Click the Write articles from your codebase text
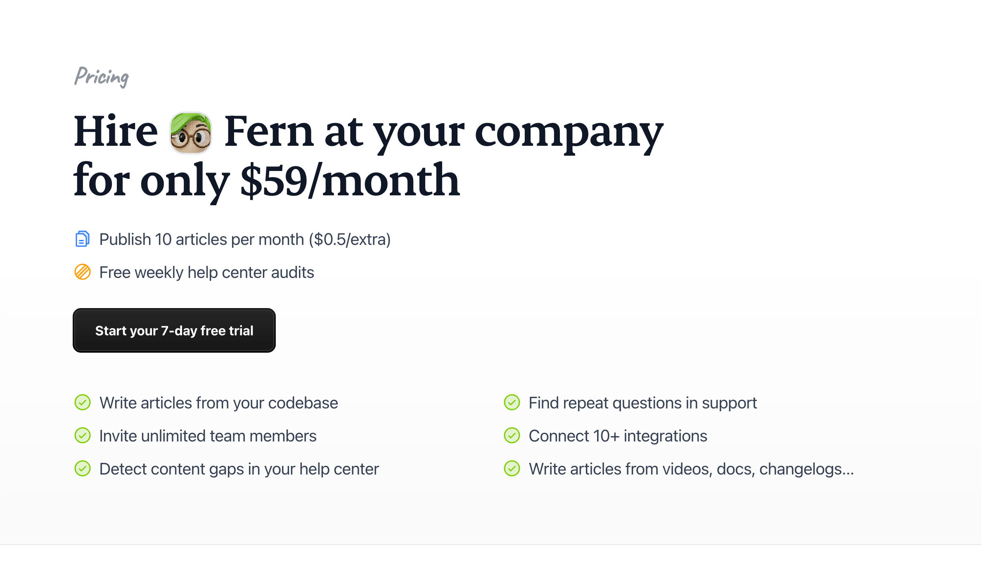 coord(218,403)
